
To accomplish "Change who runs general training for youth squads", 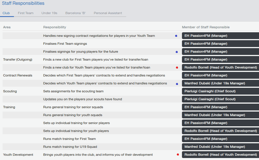I will tap(220, 115).
